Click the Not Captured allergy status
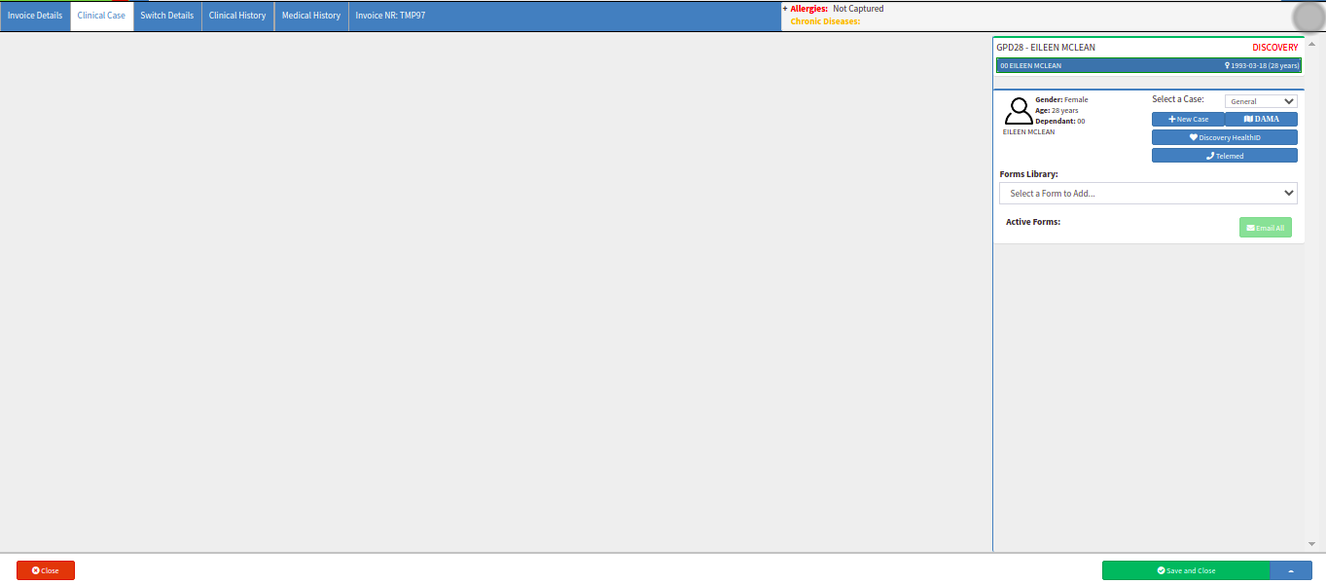The image size is (1326, 584). (x=858, y=9)
